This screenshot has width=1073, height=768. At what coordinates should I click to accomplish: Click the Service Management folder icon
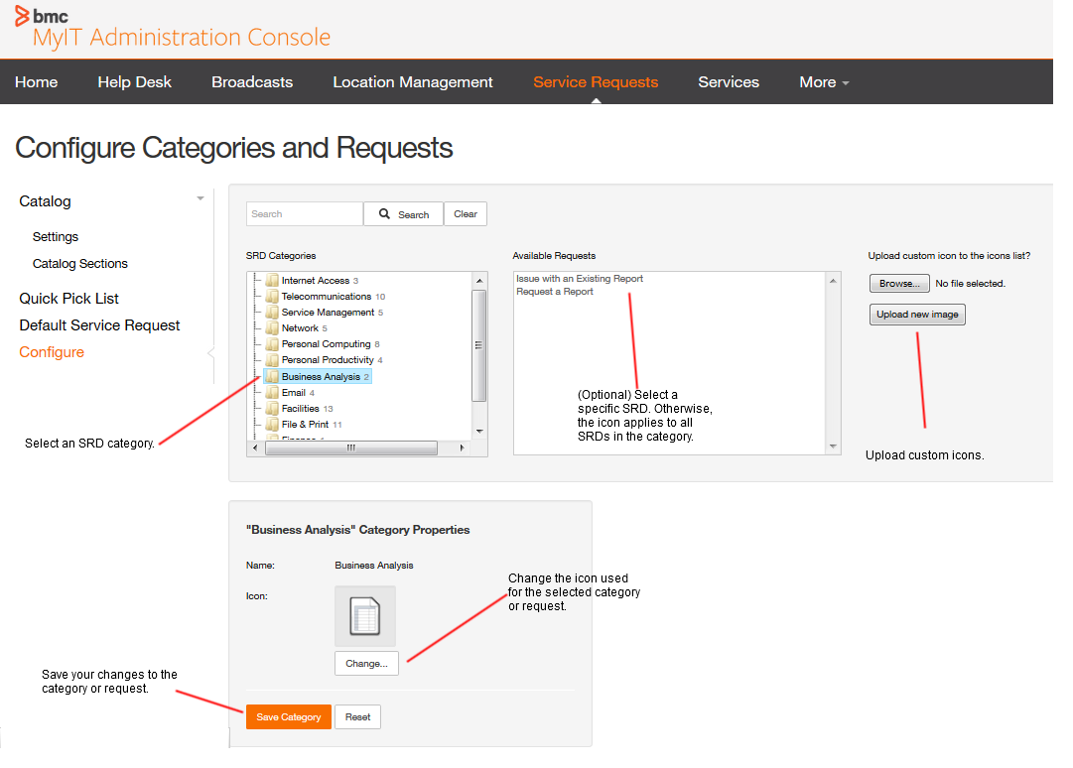(272, 313)
